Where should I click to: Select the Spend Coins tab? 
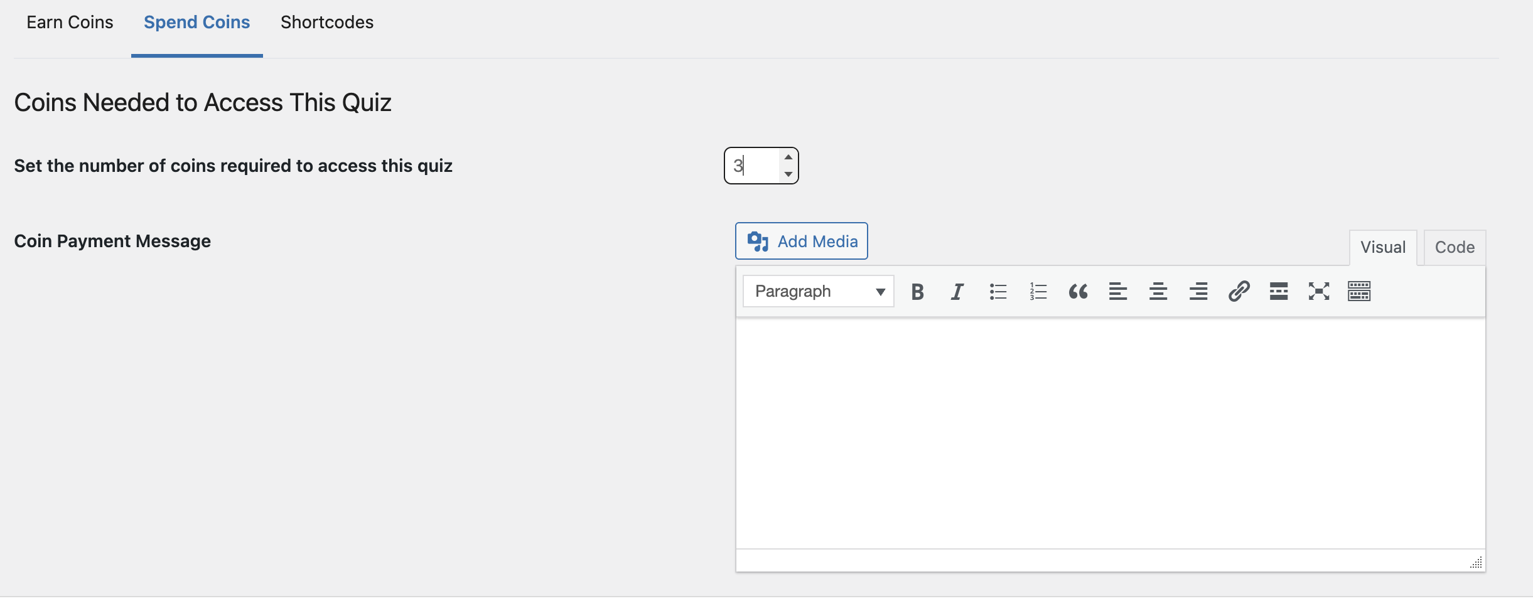point(197,23)
